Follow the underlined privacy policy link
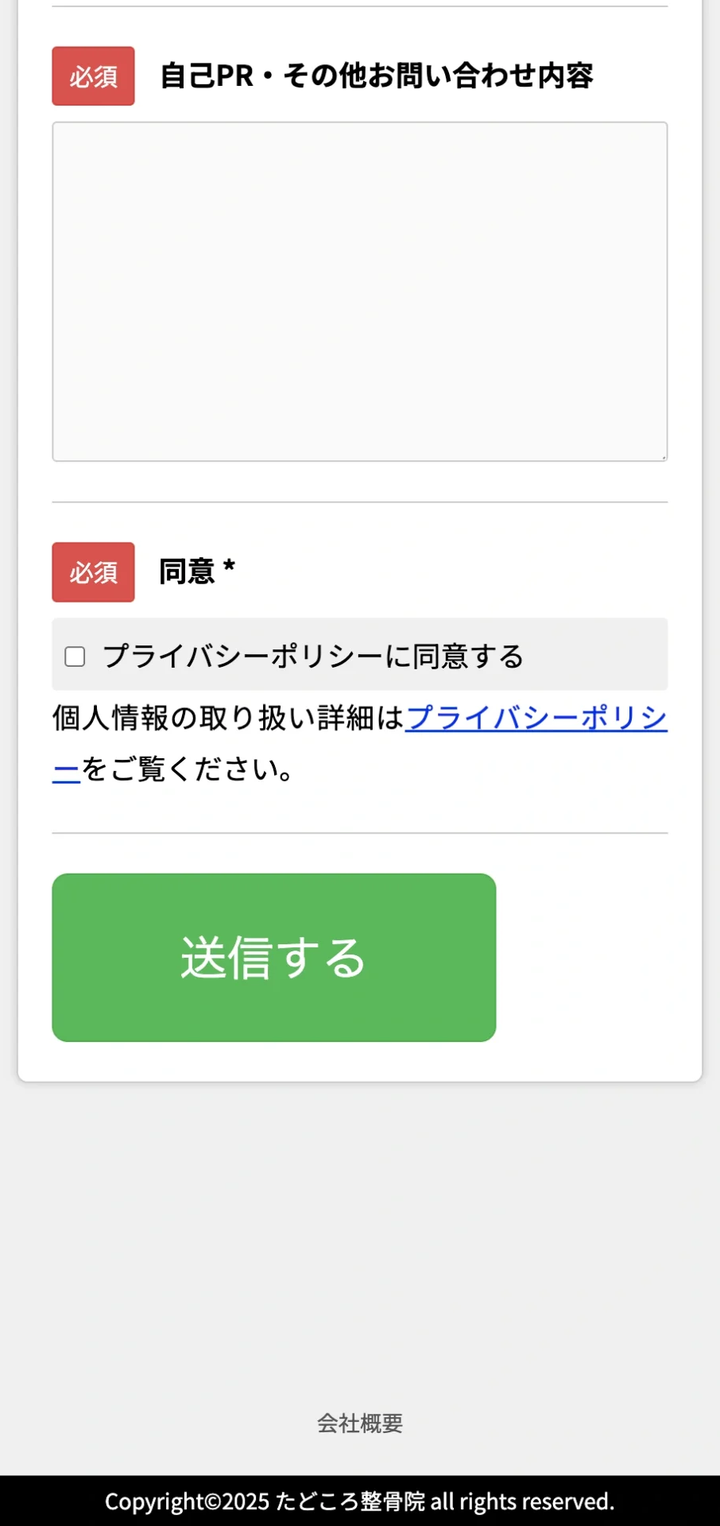Image resolution: width=720 pixels, height=1526 pixels. coord(536,718)
